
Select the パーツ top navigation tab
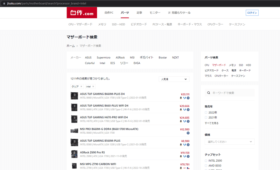125,13
